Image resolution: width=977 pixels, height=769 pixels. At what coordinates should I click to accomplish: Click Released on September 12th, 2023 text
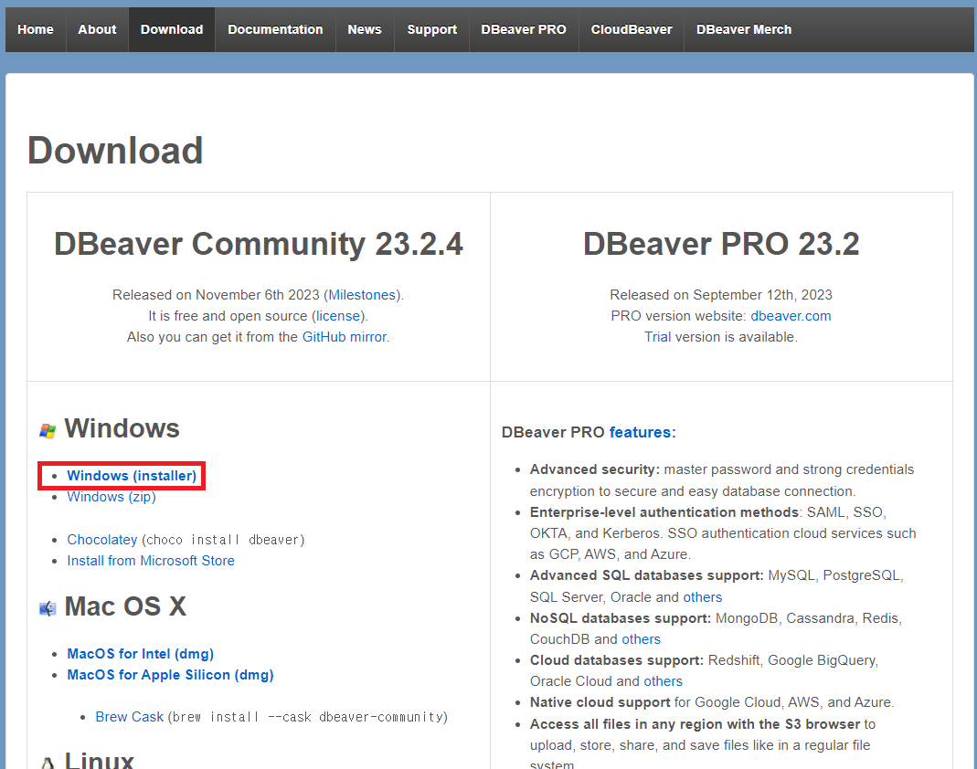[721, 294]
